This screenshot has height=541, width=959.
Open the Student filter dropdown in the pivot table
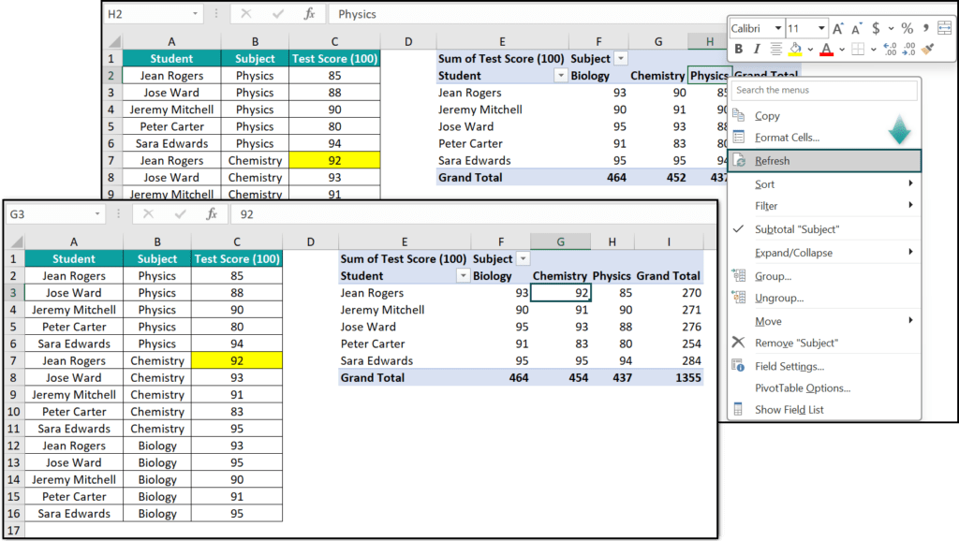pyautogui.click(x=464, y=275)
